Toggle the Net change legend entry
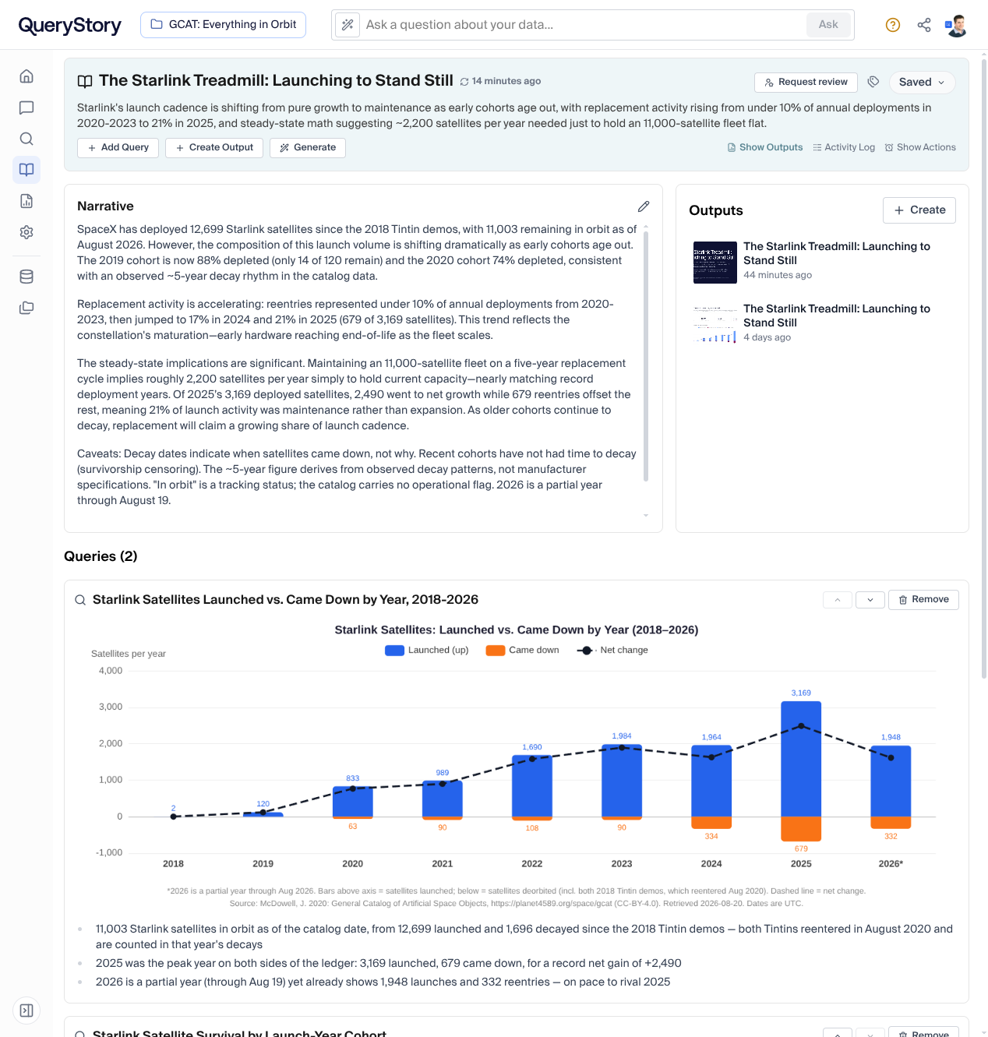The width and height of the screenshot is (988, 1037). point(612,651)
